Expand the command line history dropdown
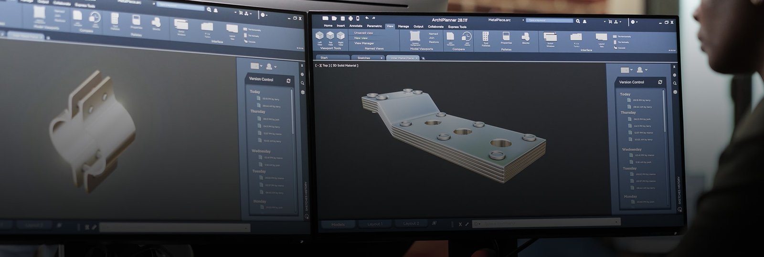764x257 pixels. click(616, 222)
